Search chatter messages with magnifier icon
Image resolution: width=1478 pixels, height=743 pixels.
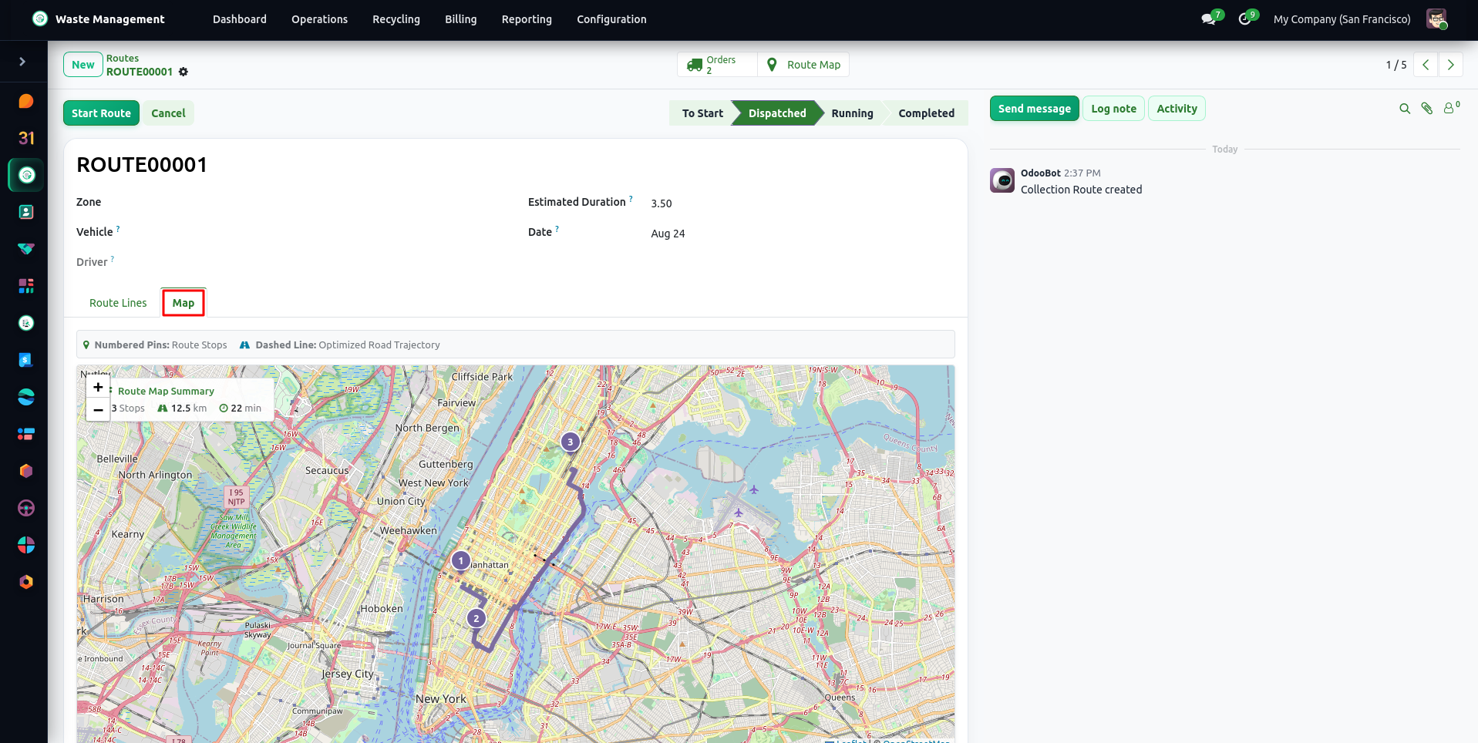tap(1405, 109)
